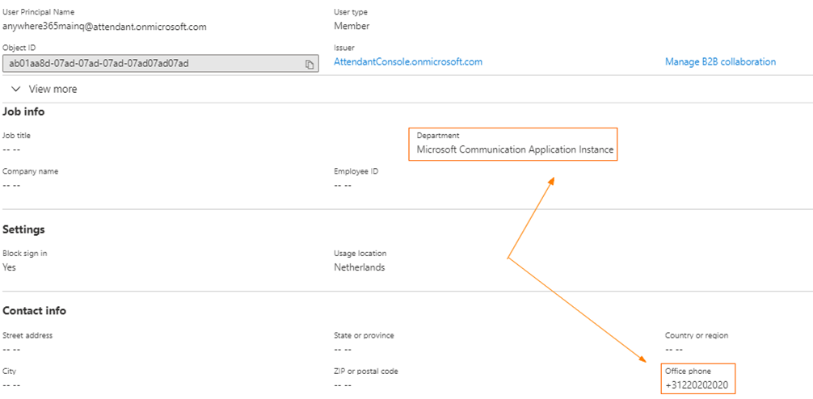Expand the View more section
This screenshot has width=813, height=399.
(x=44, y=89)
